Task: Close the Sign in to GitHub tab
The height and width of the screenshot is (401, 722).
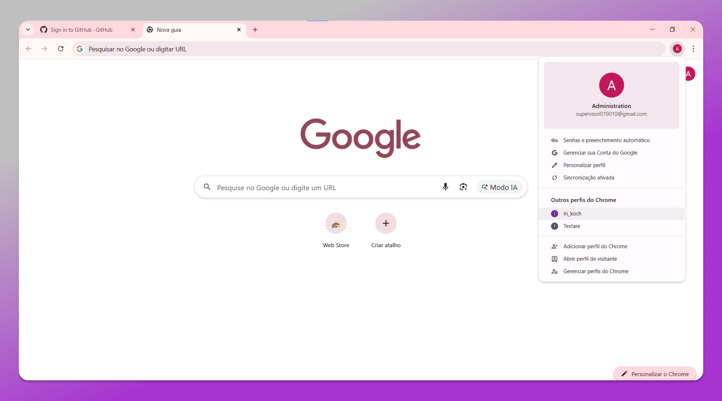Action: point(133,30)
